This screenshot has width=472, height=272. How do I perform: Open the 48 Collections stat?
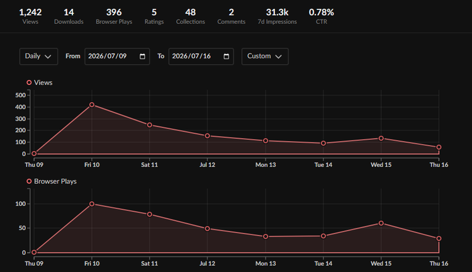tap(190, 16)
